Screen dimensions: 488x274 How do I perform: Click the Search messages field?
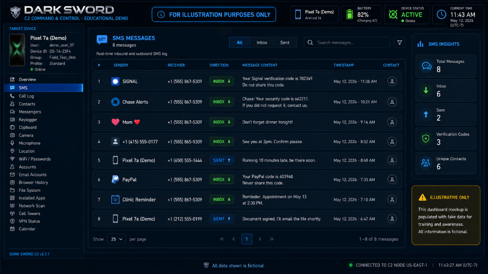[347, 42]
